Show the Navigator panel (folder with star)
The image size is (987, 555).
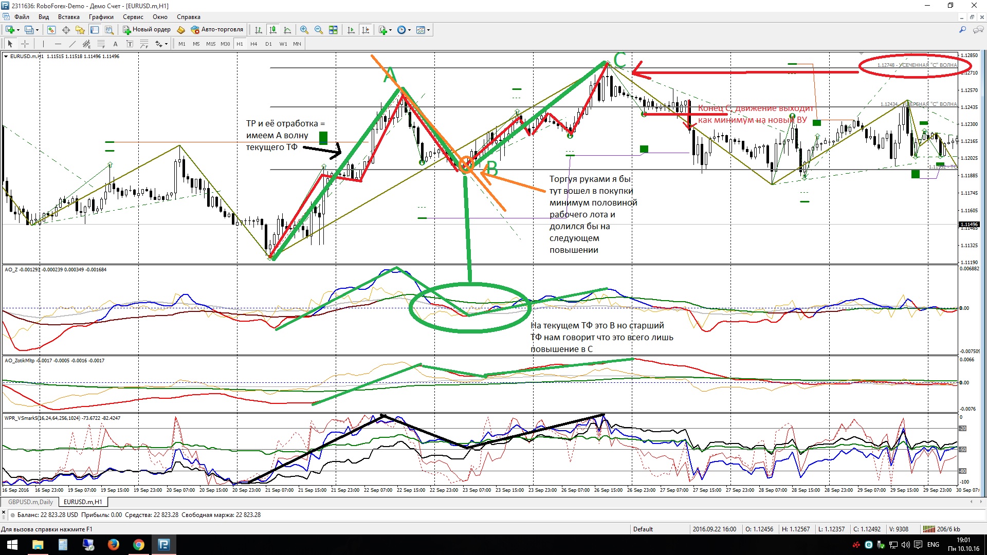pos(80,30)
